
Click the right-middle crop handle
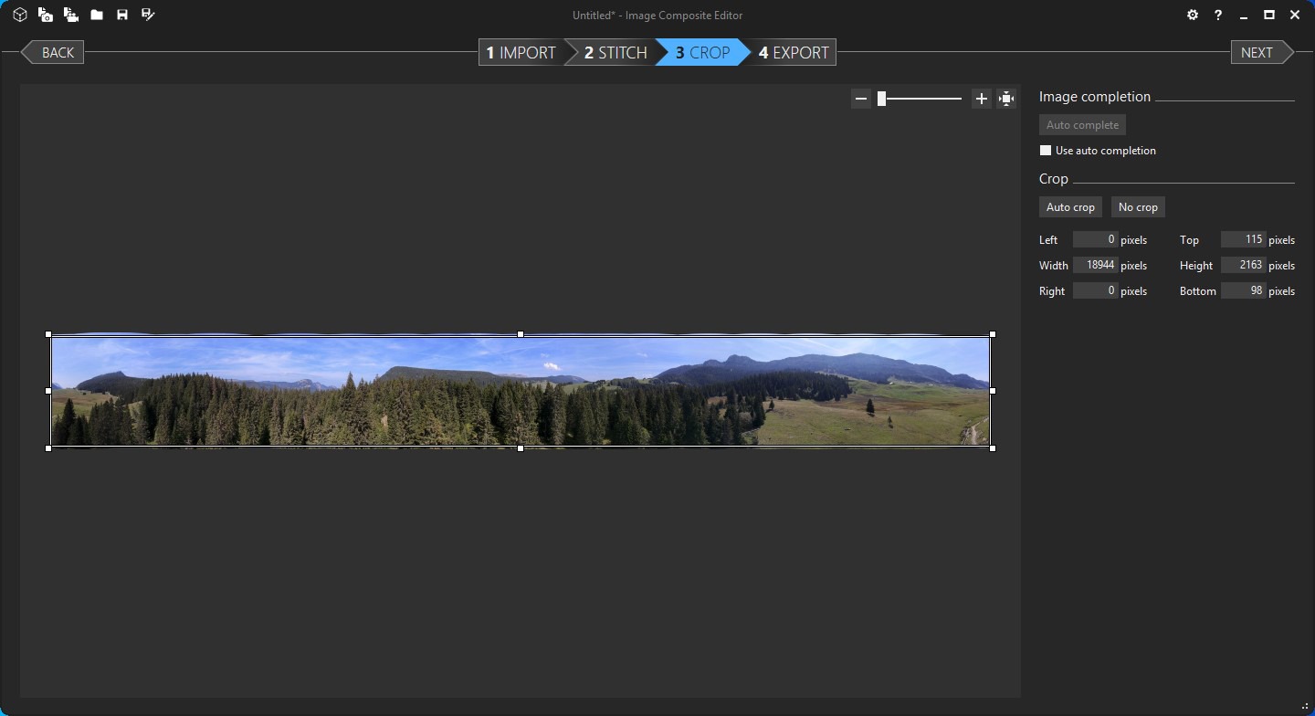pos(993,391)
